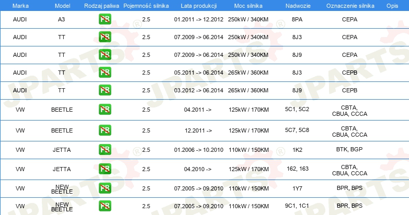Select the date range 05.2011 -> 06.2014
Image resolution: width=409 pixels, height=215 pixels.
199,73
